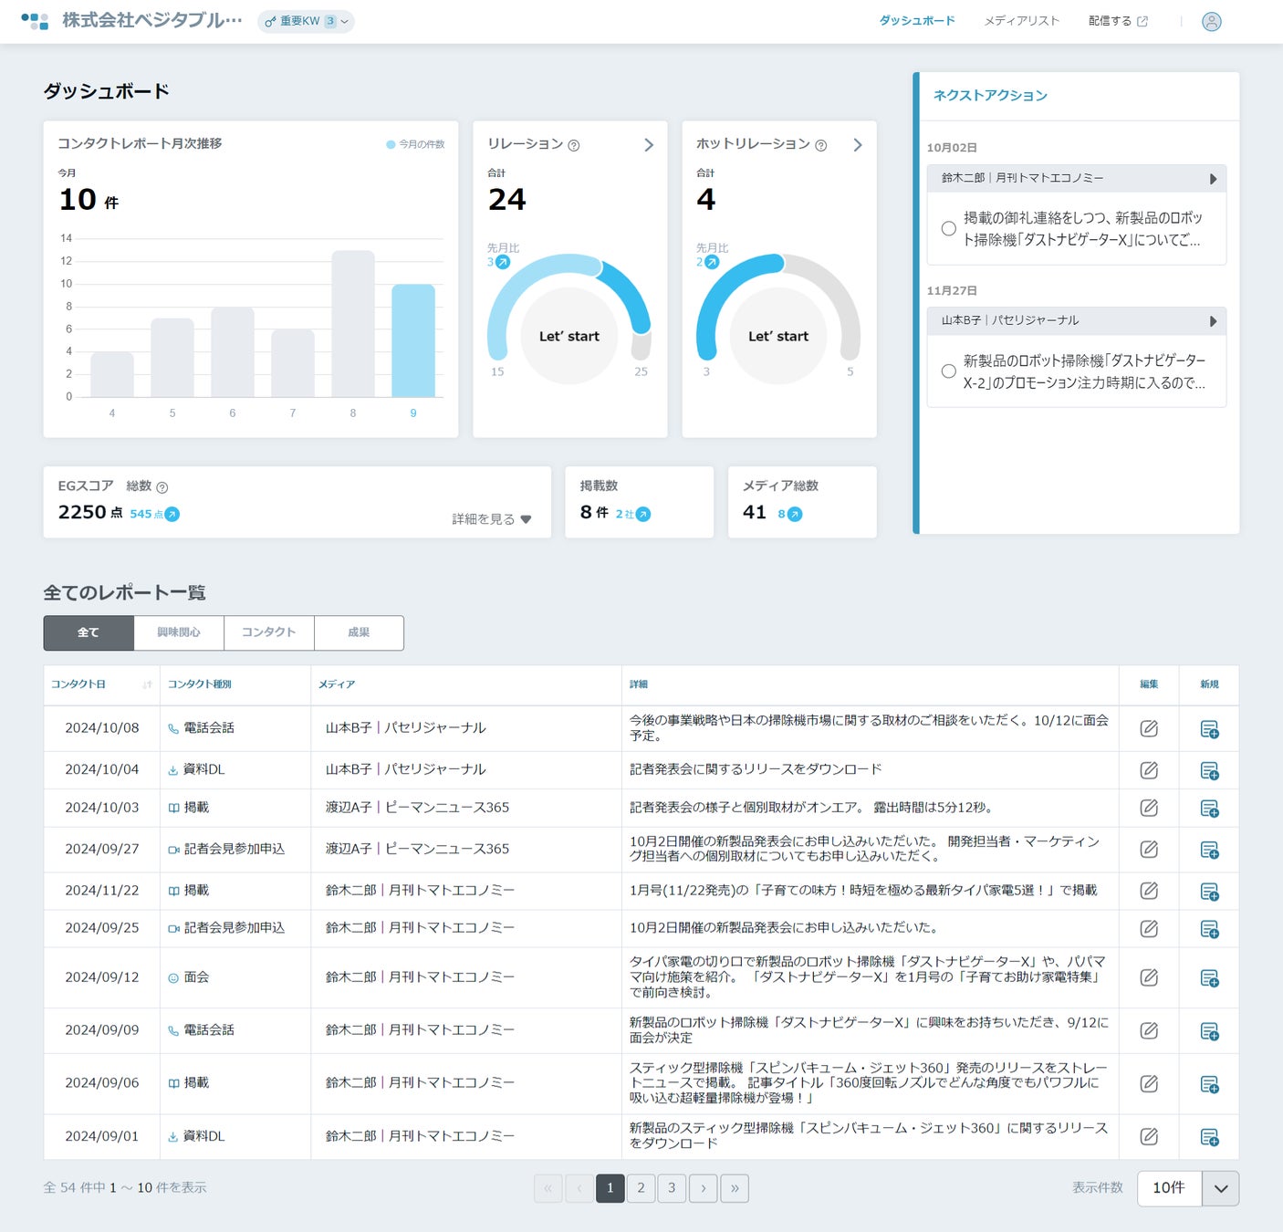Click the 配信する link in the header

coord(1118,21)
